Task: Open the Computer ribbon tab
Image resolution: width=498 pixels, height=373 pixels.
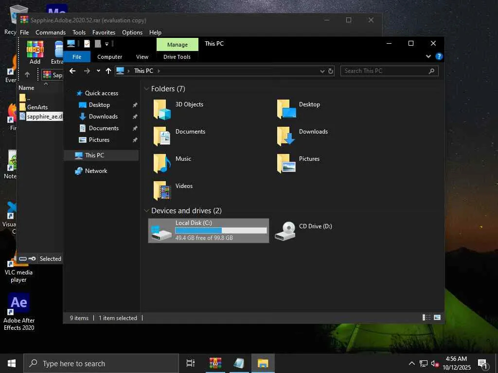Action: click(x=109, y=57)
